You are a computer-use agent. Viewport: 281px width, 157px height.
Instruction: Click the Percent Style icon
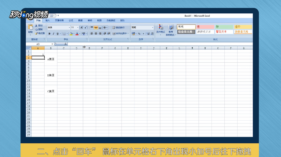(x=139, y=34)
